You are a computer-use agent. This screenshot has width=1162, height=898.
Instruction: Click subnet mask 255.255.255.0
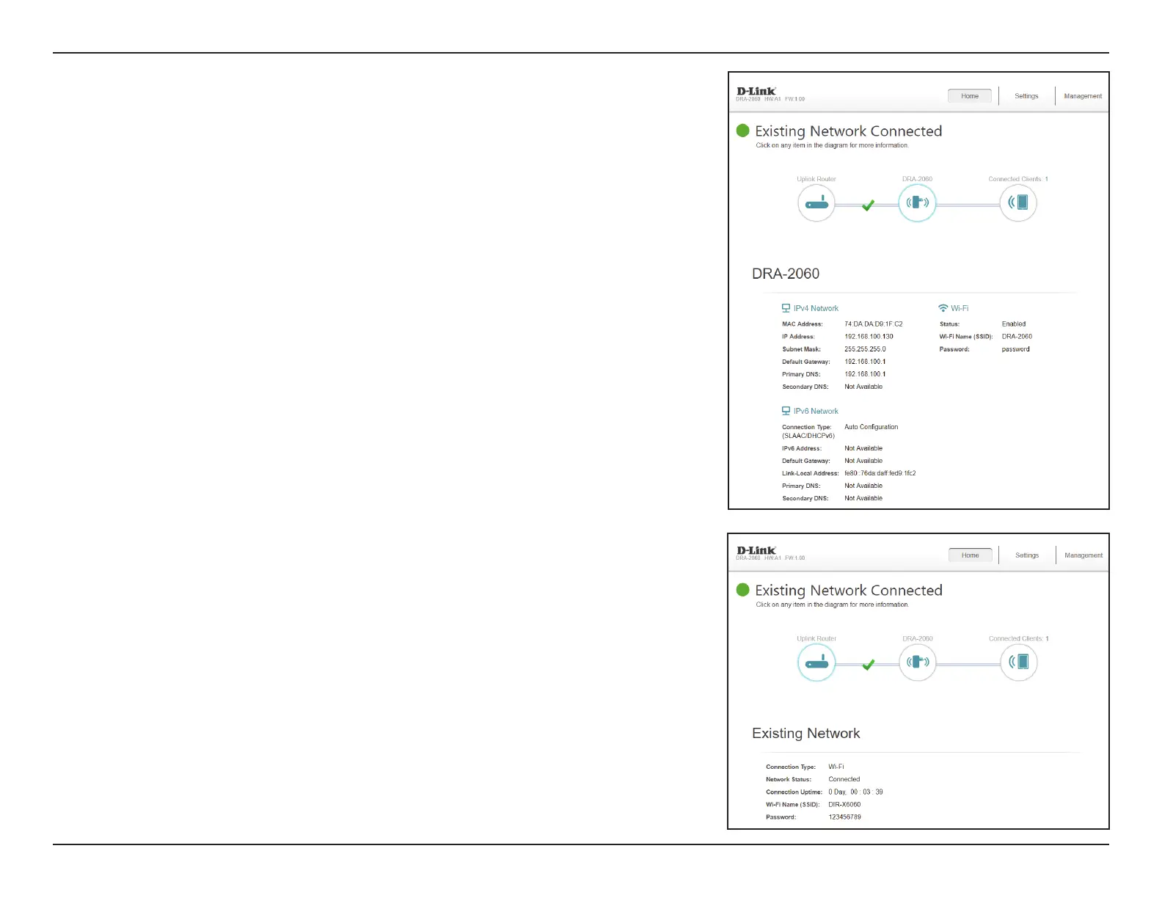click(865, 349)
